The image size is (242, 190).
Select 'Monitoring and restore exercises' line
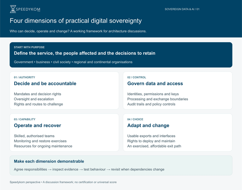pos(40,141)
